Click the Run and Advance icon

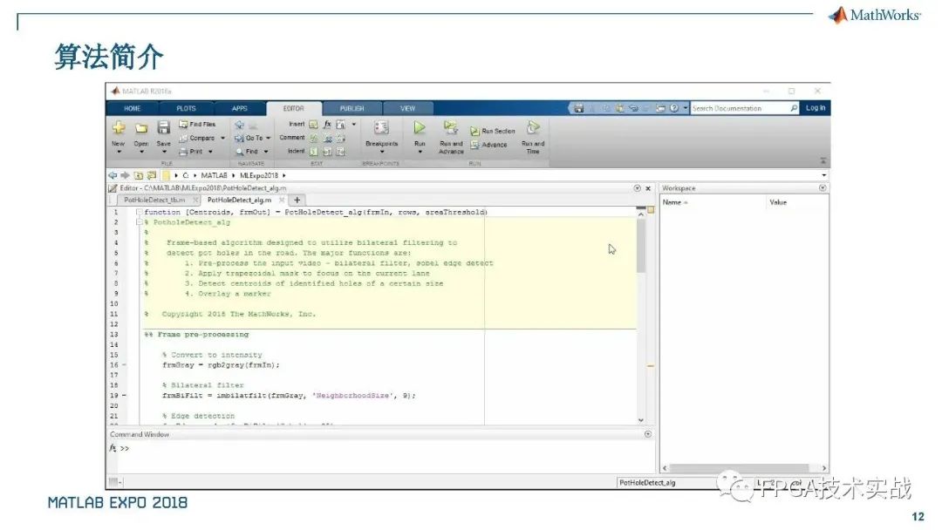451,127
